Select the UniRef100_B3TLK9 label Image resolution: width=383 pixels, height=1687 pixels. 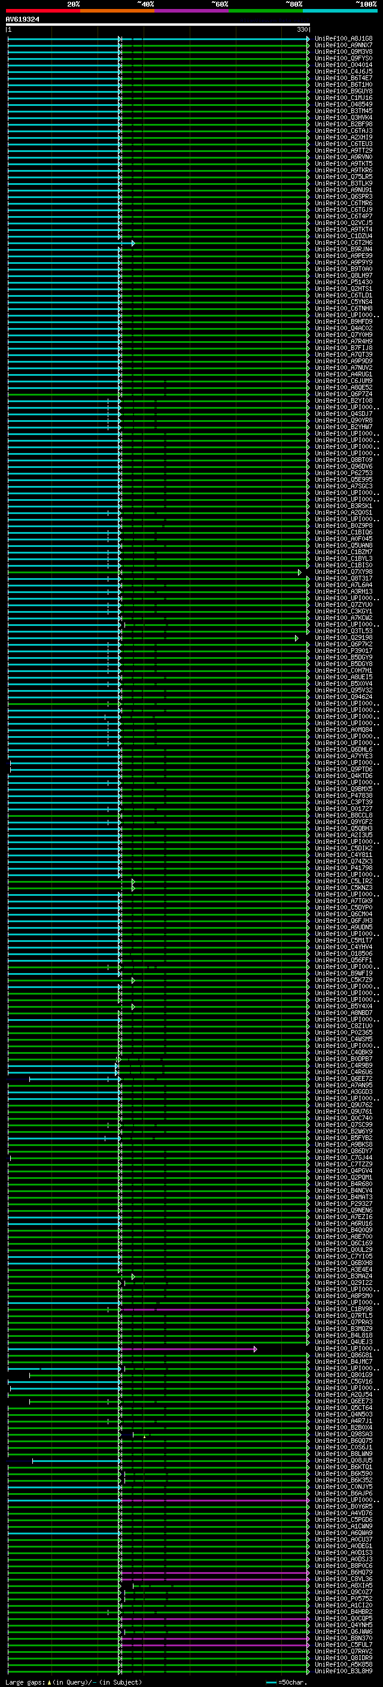coord(344,183)
